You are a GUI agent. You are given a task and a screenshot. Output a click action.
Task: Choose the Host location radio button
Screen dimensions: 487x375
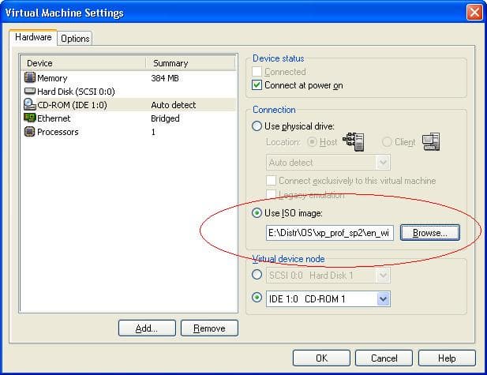pos(312,142)
